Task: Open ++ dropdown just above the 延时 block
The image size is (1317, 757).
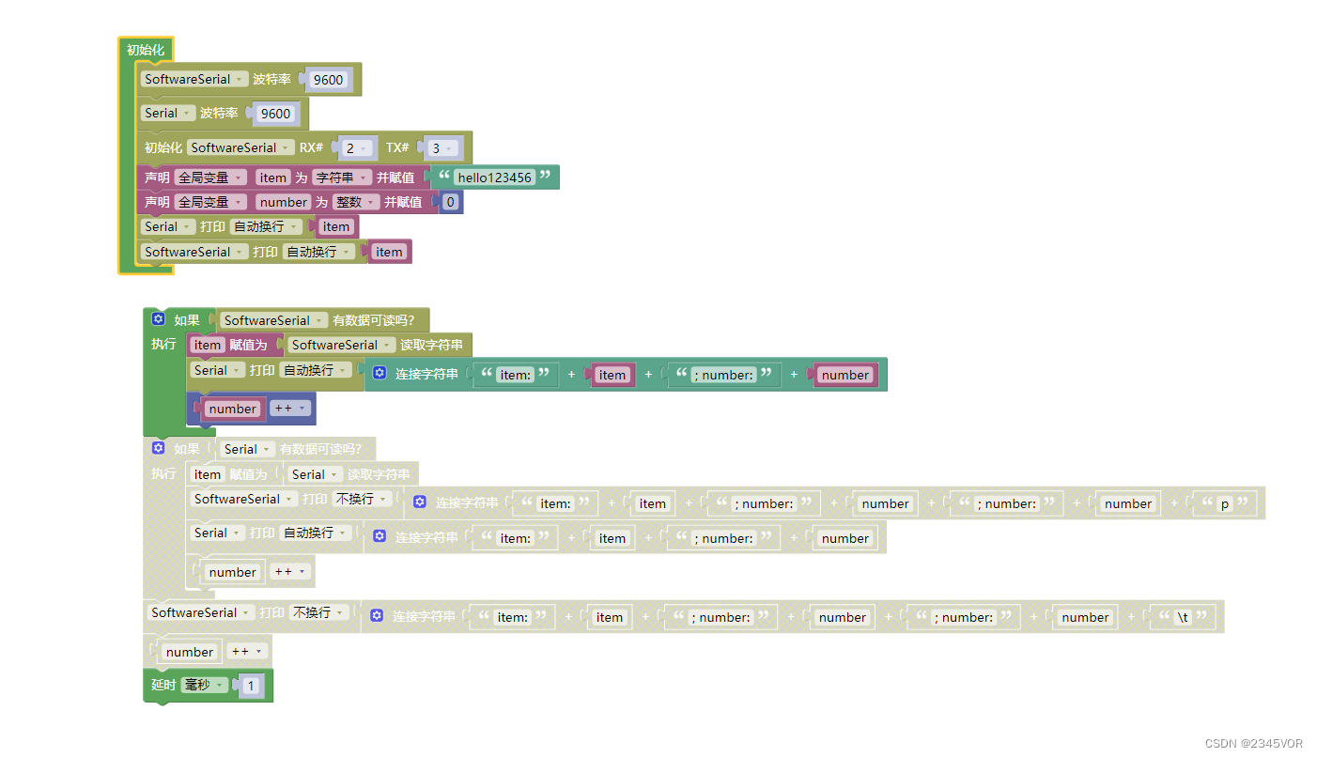Action: coord(247,652)
